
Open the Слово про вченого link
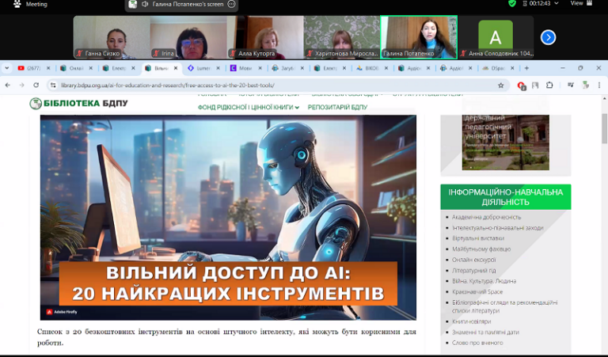pyautogui.click(x=477, y=343)
